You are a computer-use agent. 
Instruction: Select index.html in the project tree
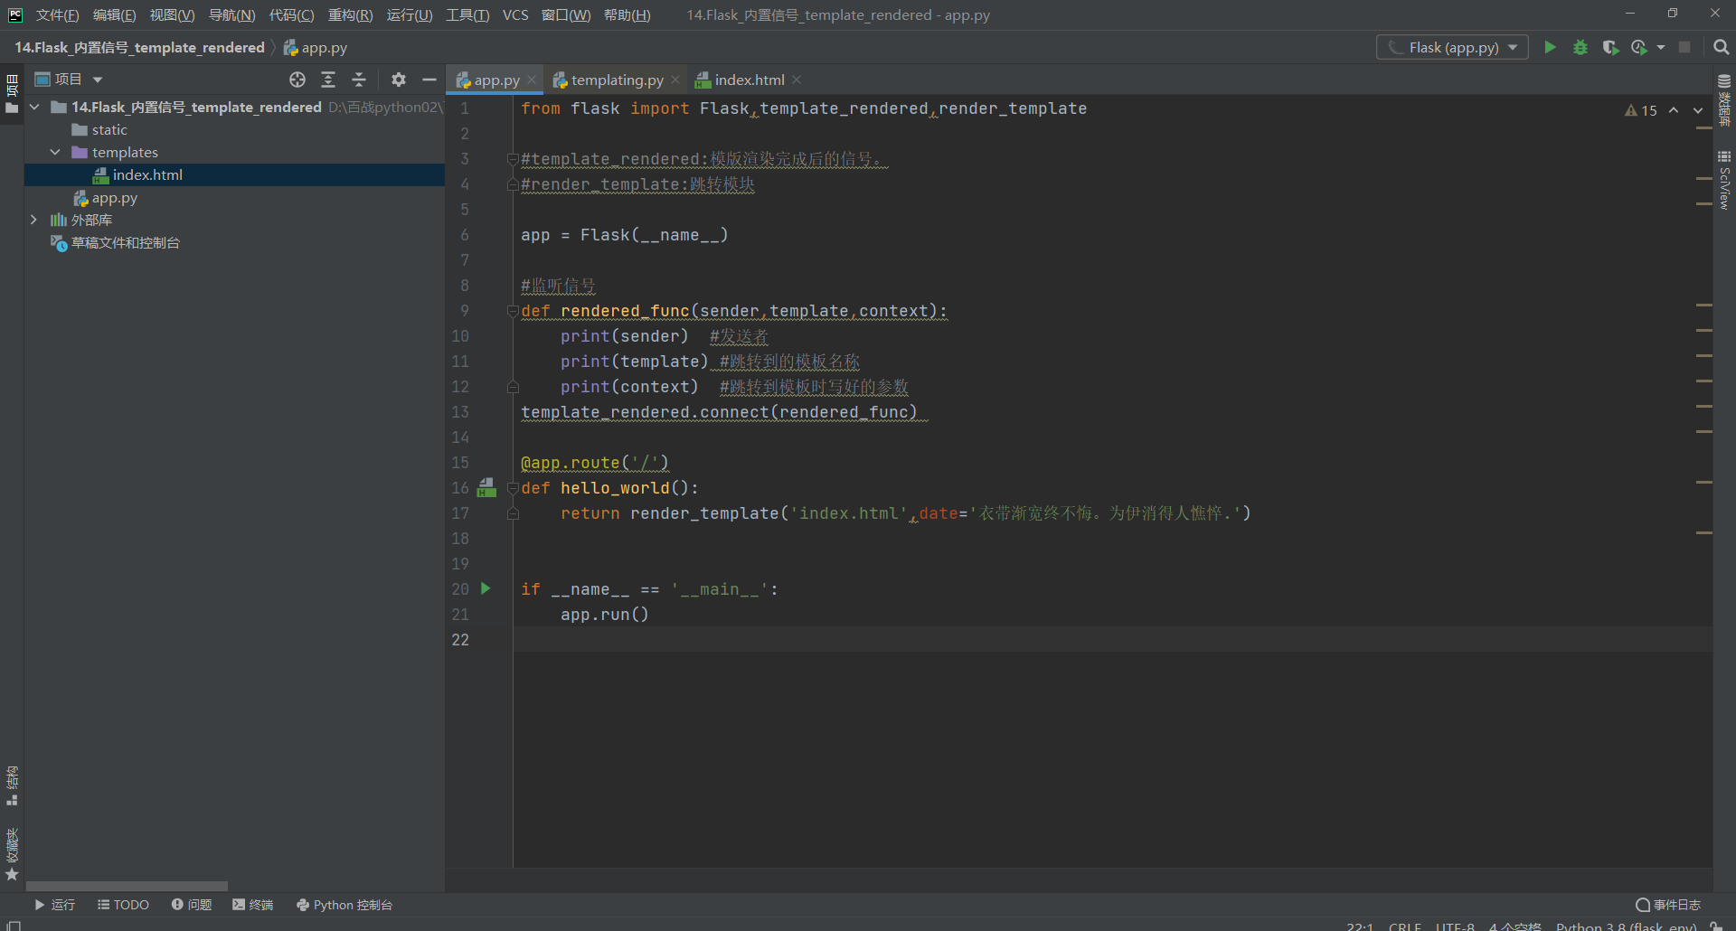pos(146,174)
